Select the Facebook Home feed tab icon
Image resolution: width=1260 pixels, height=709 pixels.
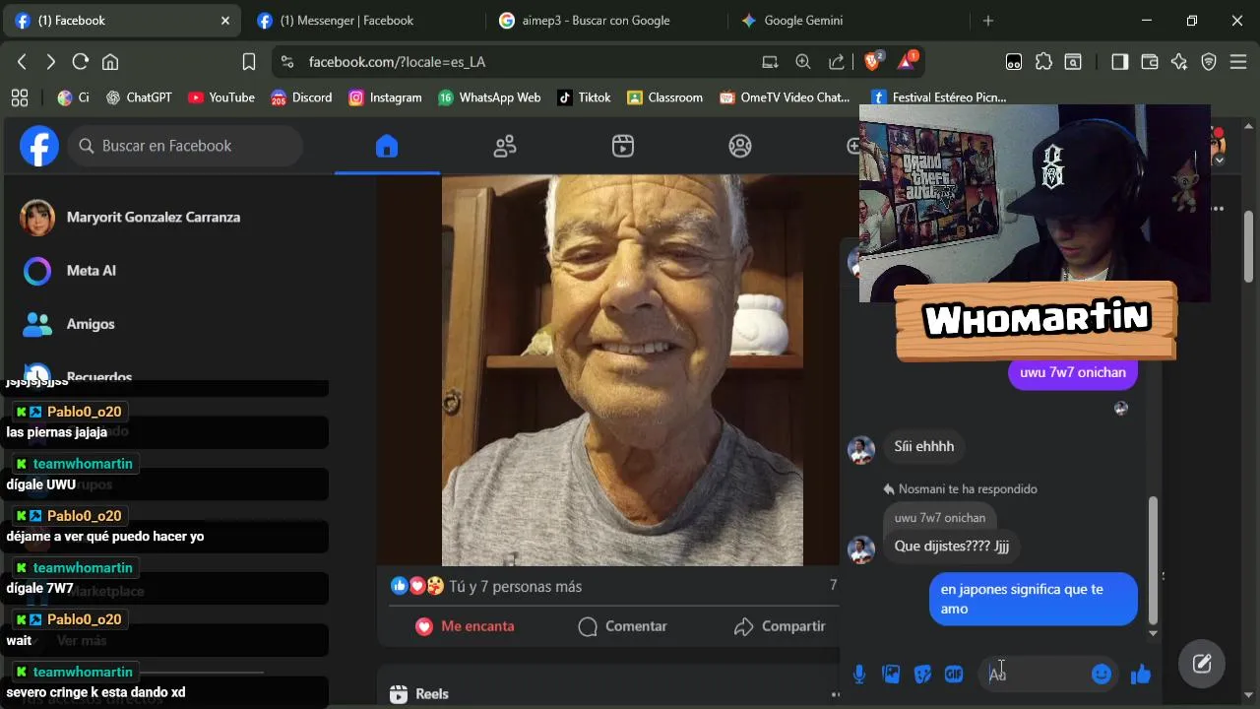coord(387,146)
